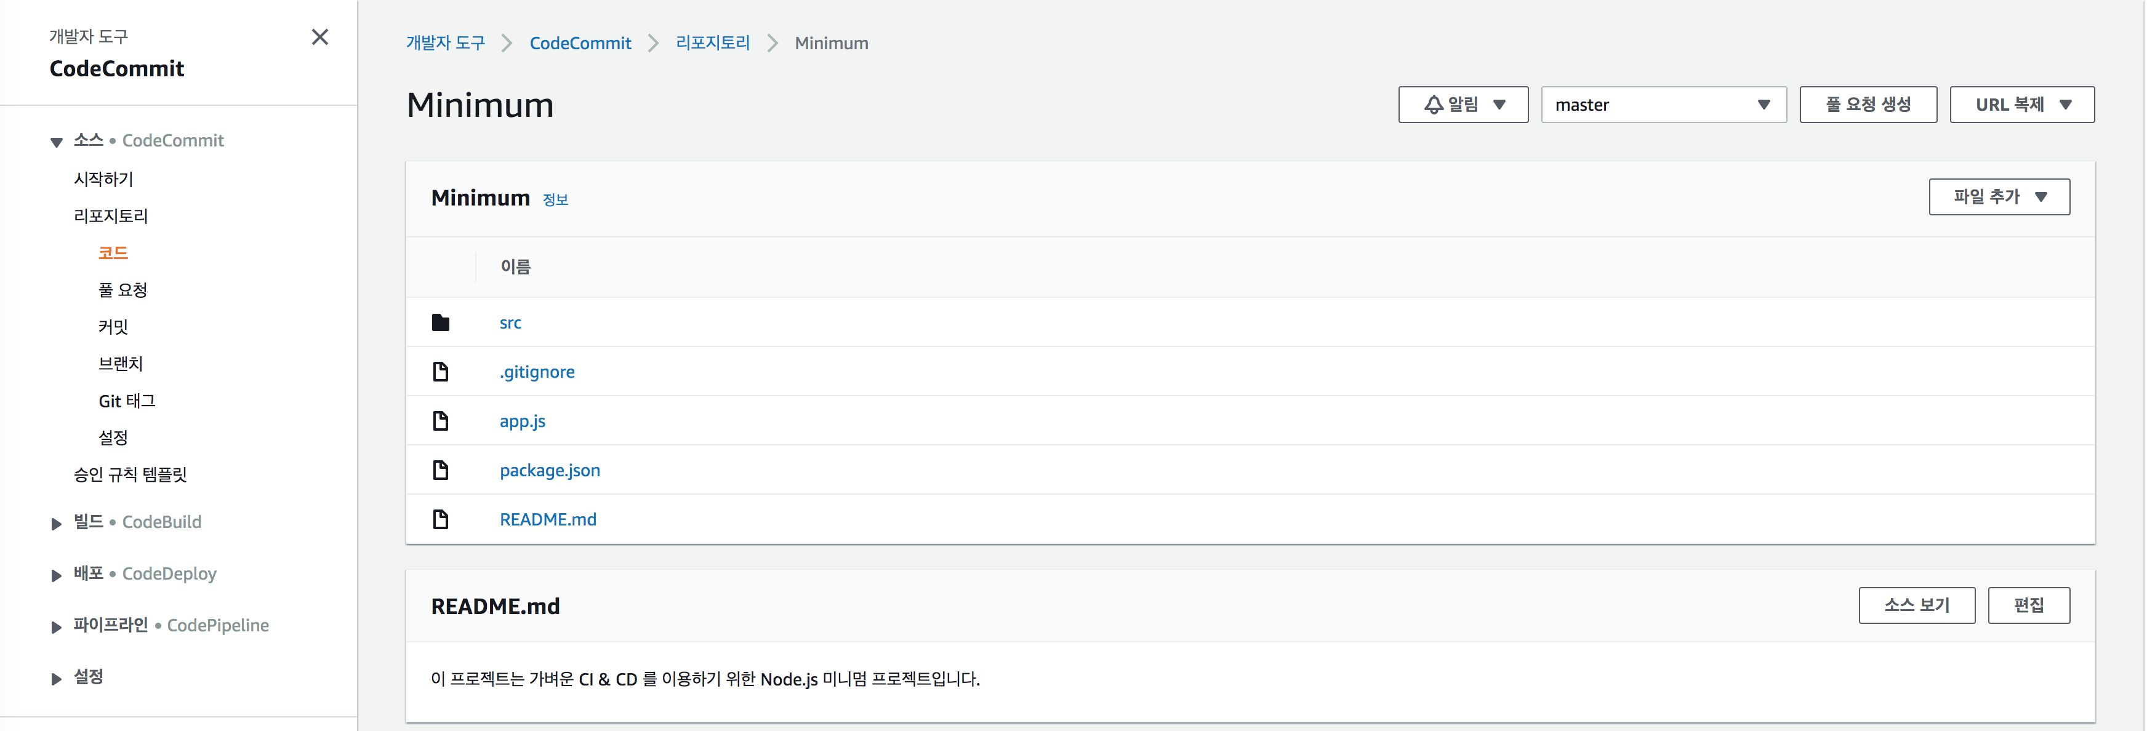Click the src folder icon
Image resolution: width=2147 pixels, height=731 pixels.
coord(441,322)
